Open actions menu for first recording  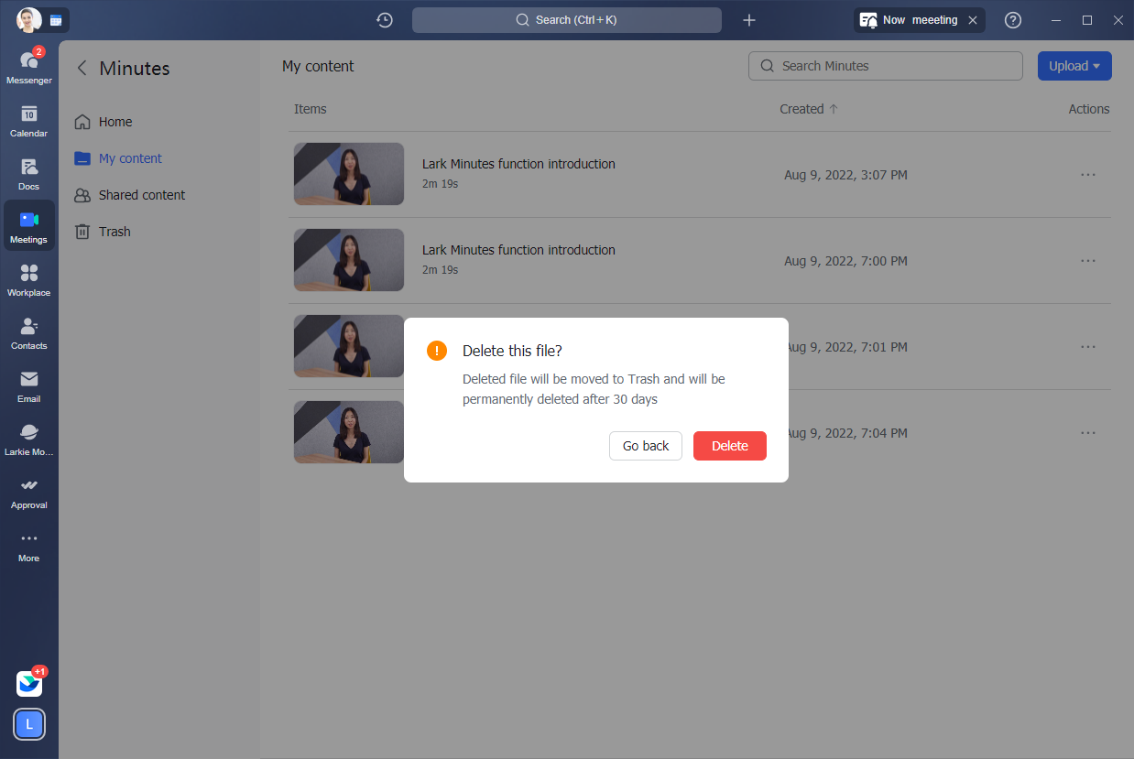1087,175
